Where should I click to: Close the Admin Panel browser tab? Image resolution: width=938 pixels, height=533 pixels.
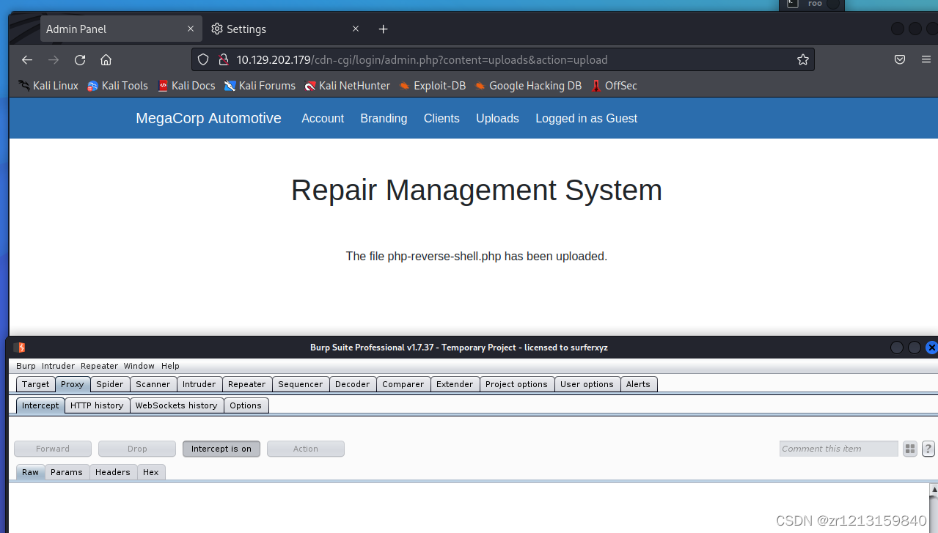point(191,29)
